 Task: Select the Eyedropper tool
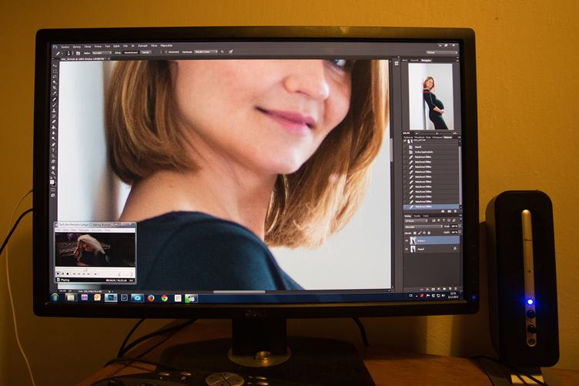point(54,93)
